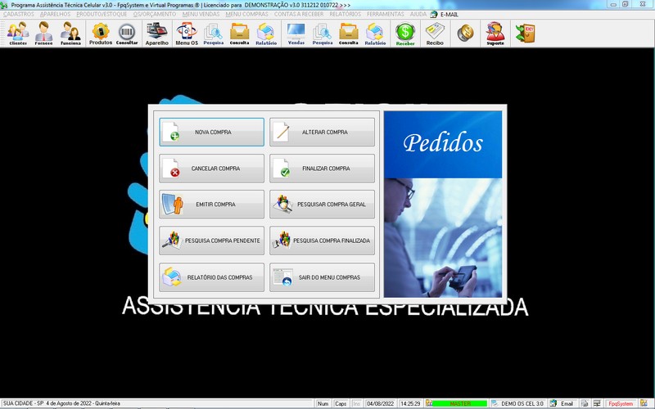Open the APARELHOS menu
Screen dimensions: 655x409
(x=55, y=14)
